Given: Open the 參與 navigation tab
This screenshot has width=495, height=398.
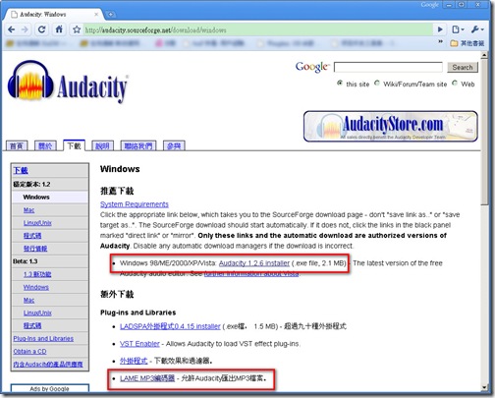Looking at the screenshot, I should pyautogui.click(x=174, y=145).
